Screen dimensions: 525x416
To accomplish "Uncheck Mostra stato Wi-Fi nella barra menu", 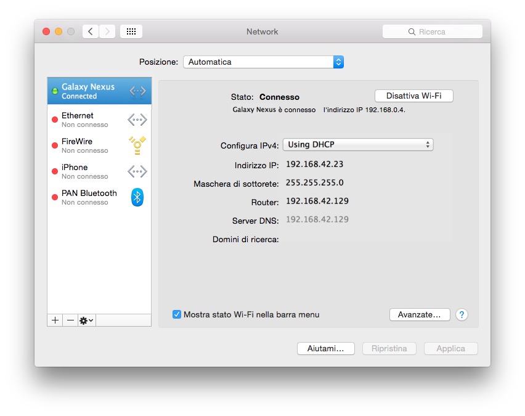I will click(179, 314).
